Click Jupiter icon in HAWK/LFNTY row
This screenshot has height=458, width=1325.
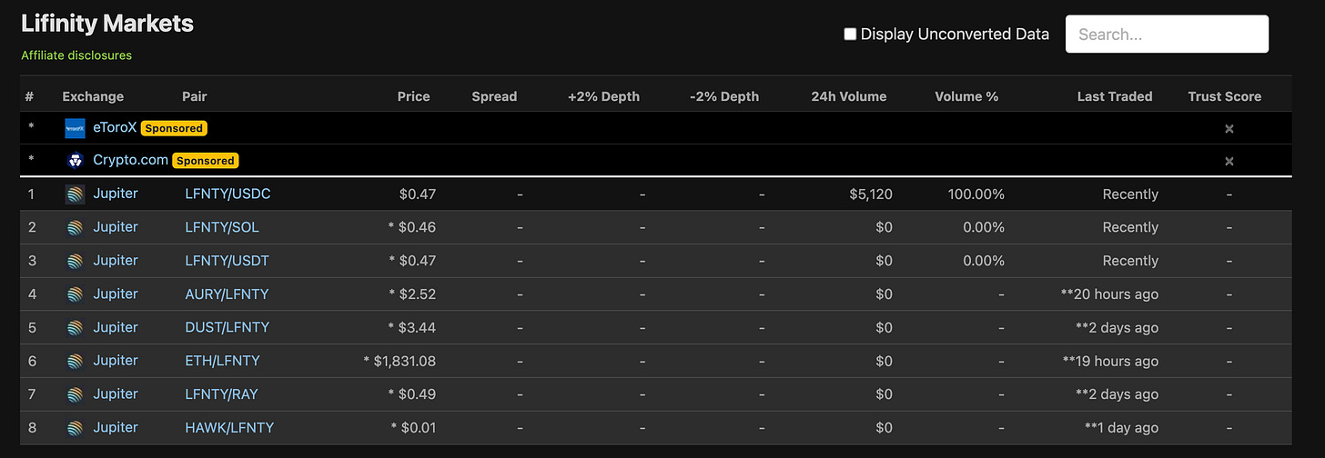click(75, 428)
